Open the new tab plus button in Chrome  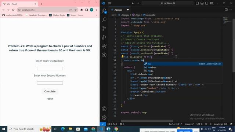tap(41, 4)
